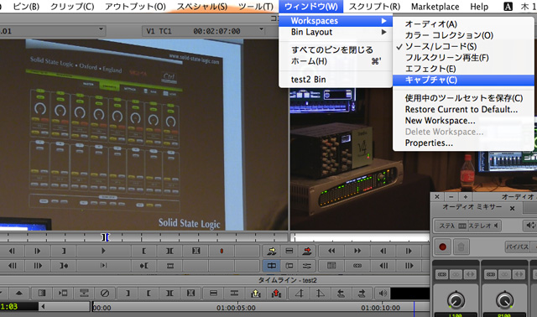Click the yellow Lift icon in timeline toolbar
Viewport: 537px width, 317px height.
255,293
